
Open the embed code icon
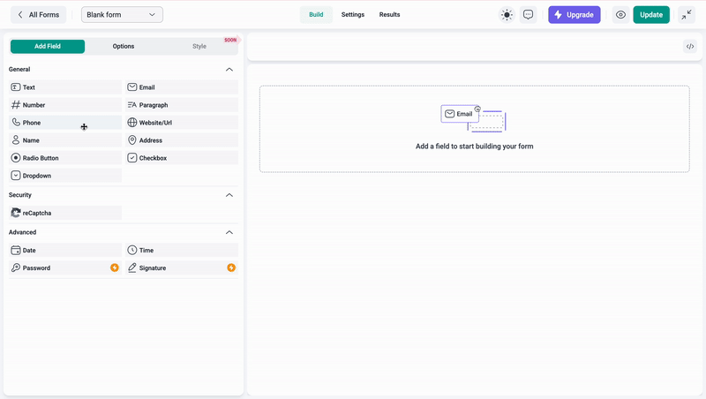(x=690, y=47)
